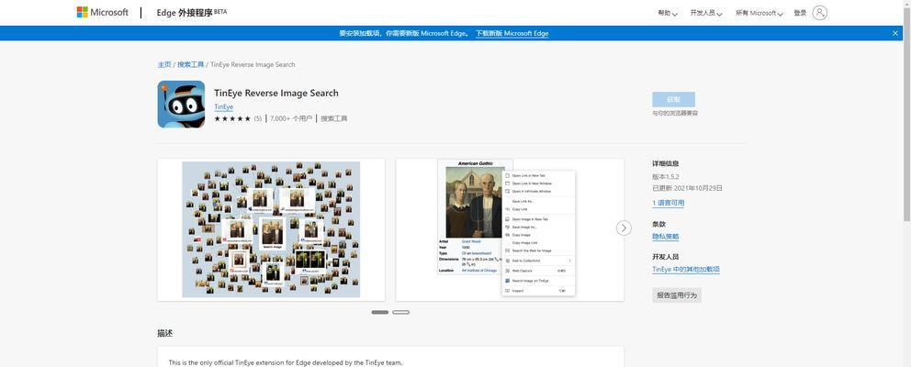
Task: Open the Edge 外接程序 home title
Action: click(x=192, y=12)
